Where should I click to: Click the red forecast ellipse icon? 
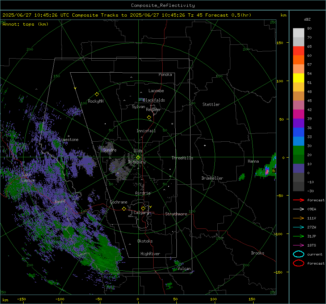tap(298, 263)
